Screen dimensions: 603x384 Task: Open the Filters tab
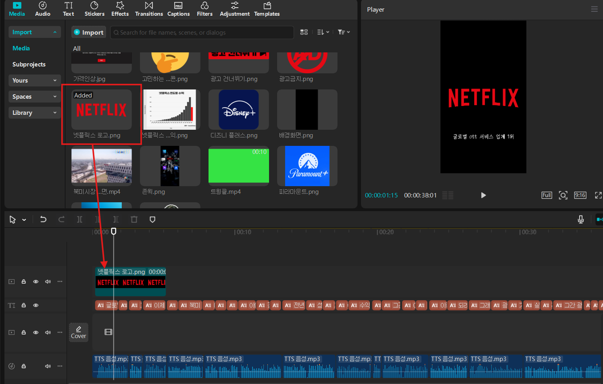click(204, 9)
